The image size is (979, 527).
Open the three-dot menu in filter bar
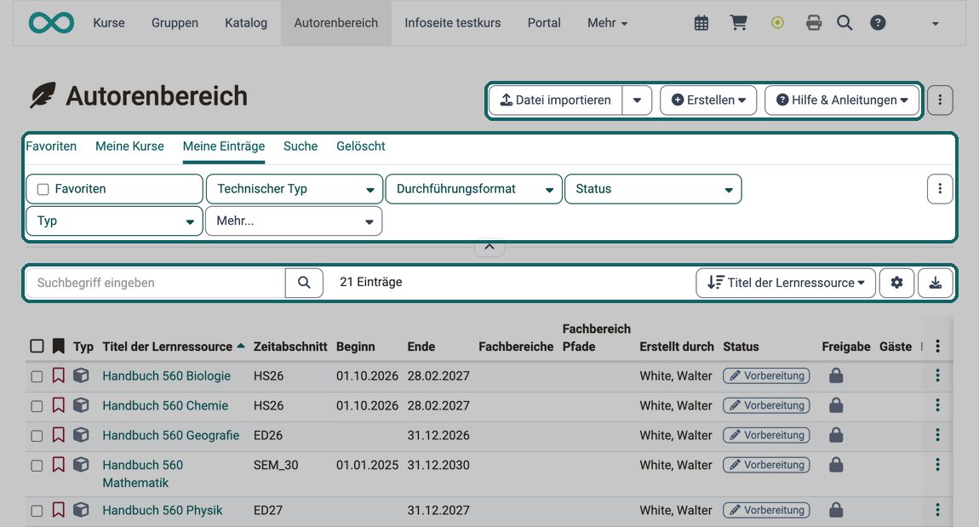(x=940, y=188)
